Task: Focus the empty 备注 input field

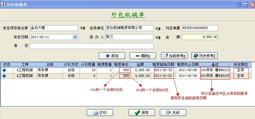Action: tap(92, 46)
